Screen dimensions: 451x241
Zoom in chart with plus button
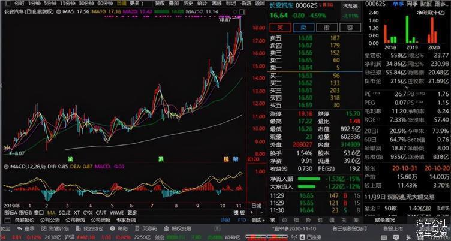[x=252, y=213]
